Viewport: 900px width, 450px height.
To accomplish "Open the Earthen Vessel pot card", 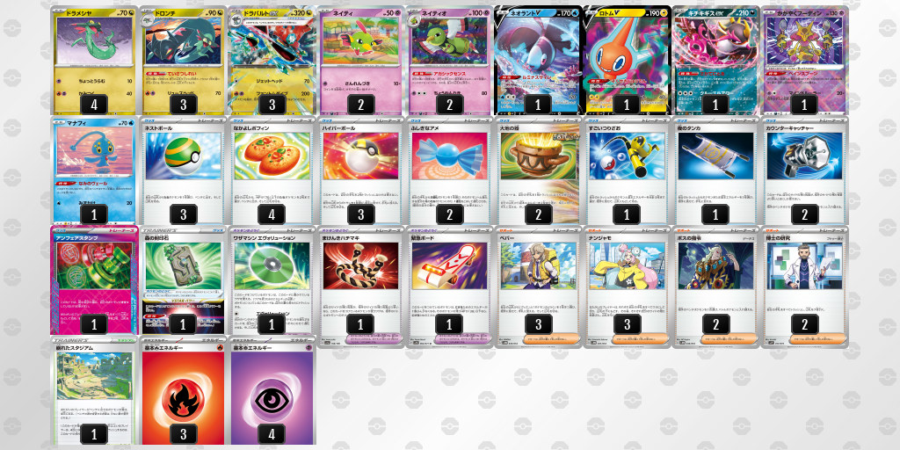I will [538, 171].
